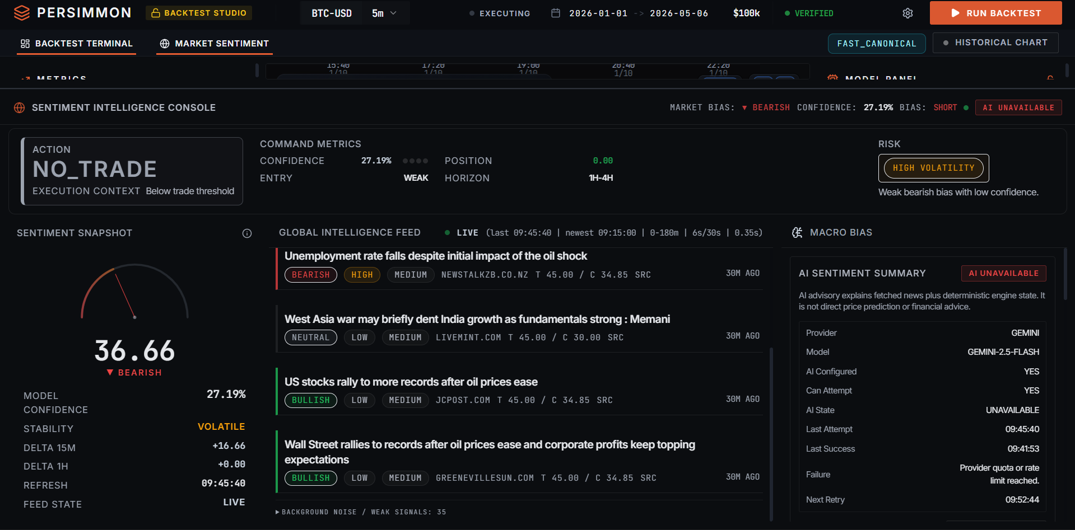Click the $100k capital value

(x=746, y=13)
